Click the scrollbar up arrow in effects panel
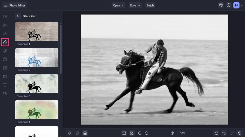 61,23
